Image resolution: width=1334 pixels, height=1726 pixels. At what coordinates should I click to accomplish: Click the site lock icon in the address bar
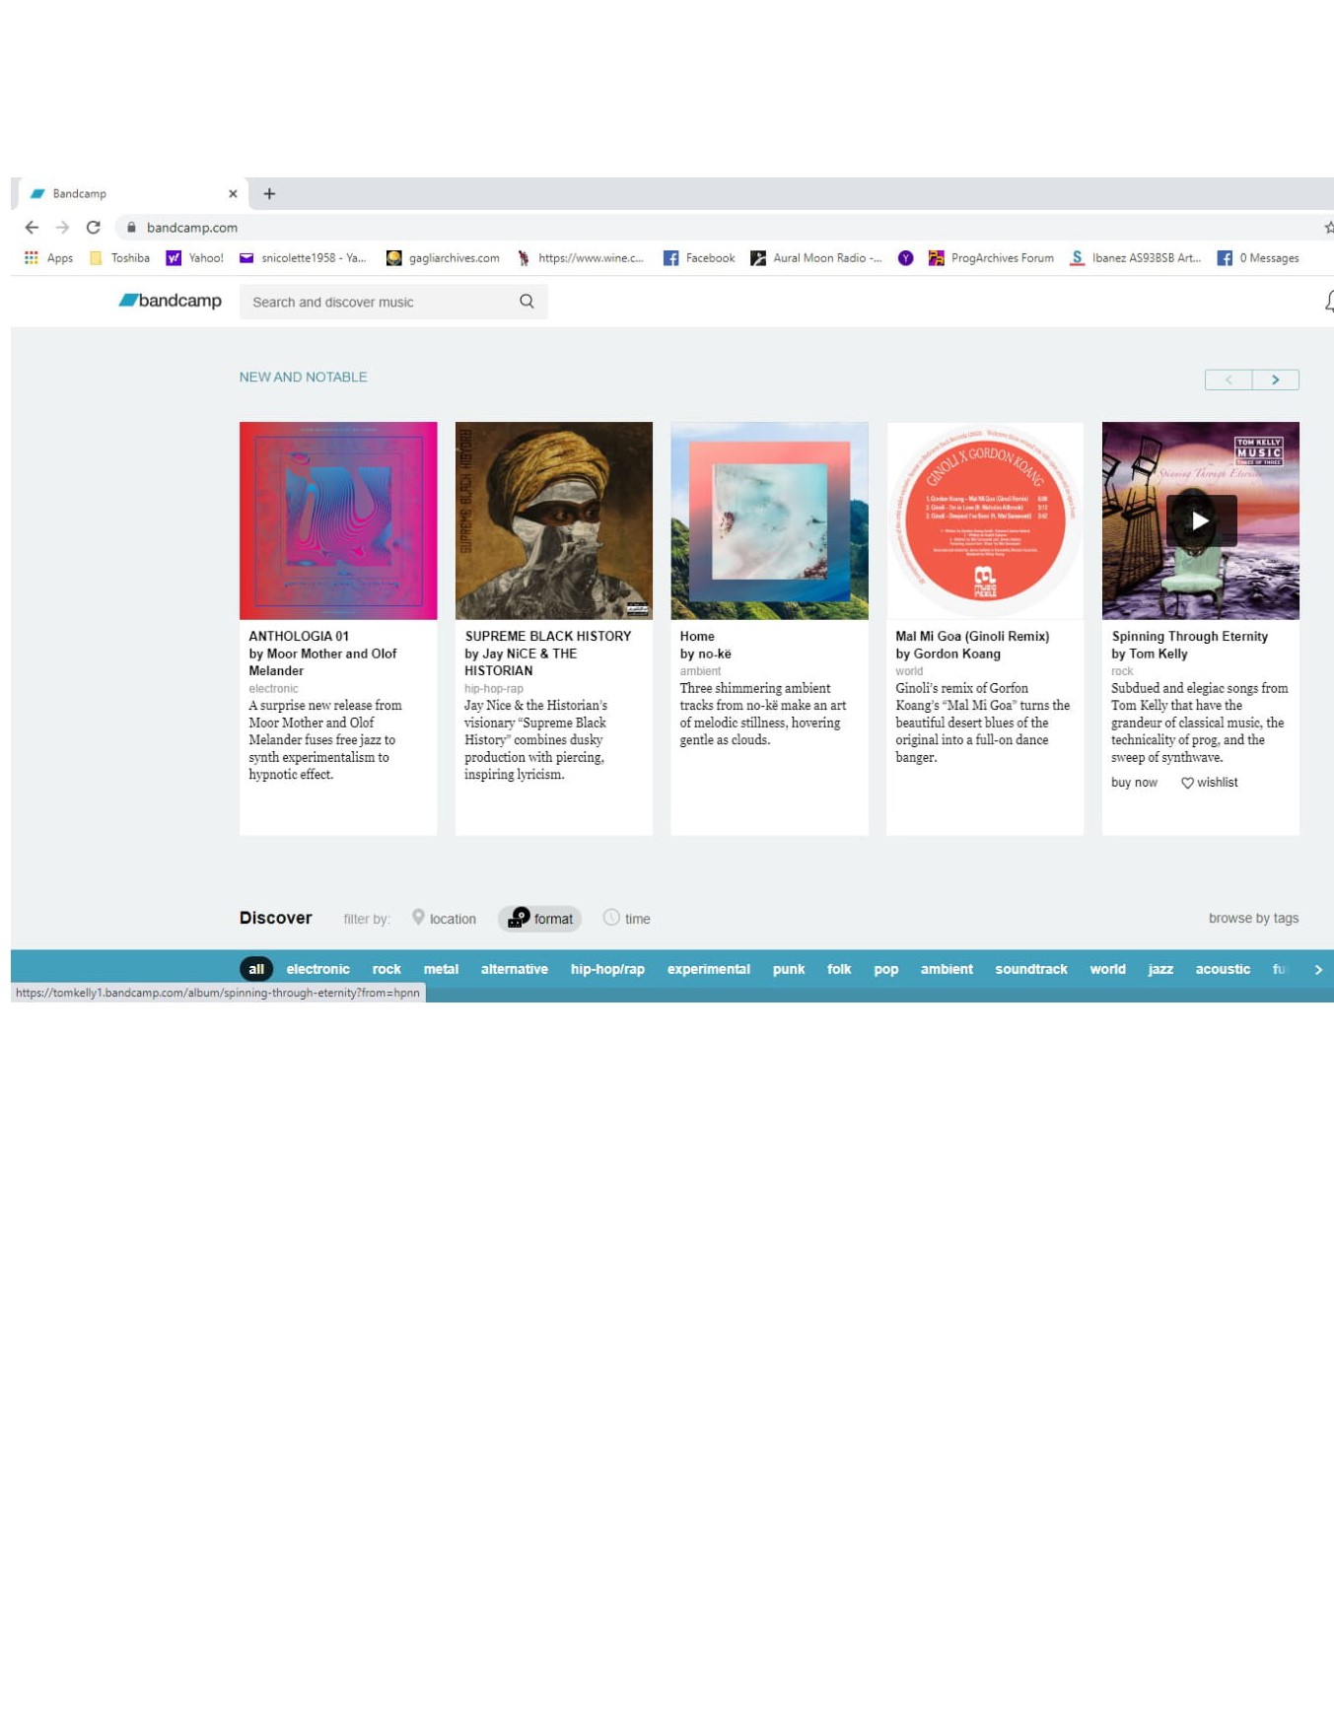point(131,228)
